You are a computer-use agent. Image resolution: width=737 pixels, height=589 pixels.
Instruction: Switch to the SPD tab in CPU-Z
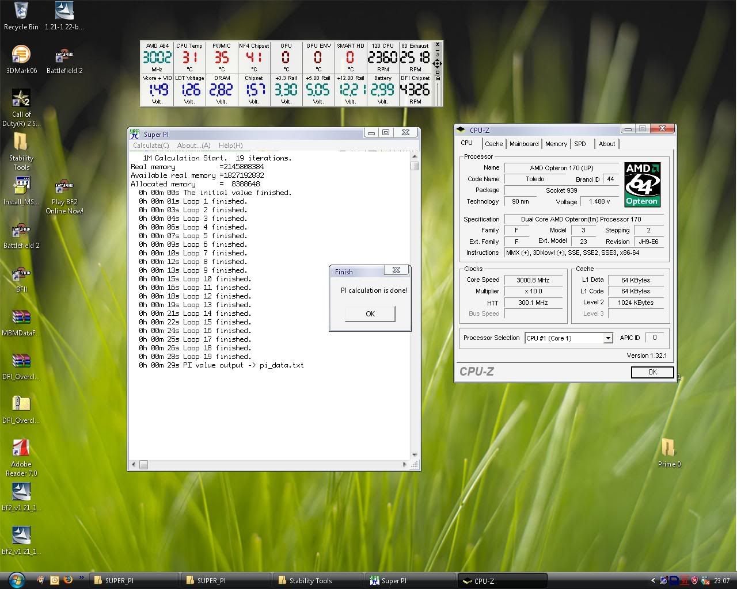point(580,144)
